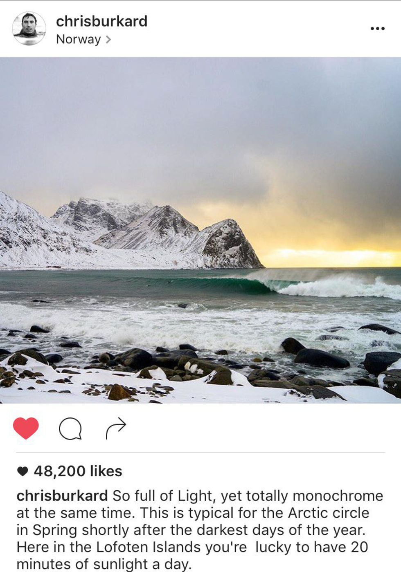Unlike the post via red heart icon
This screenshot has width=401, height=572.
coord(26,428)
